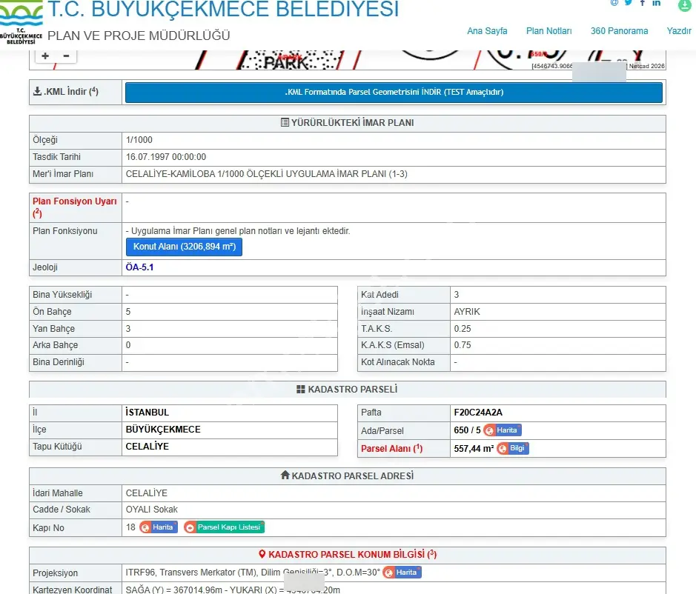The image size is (696, 594).
Task: Click the İl value İSTANBUL
Action: coord(147,412)
